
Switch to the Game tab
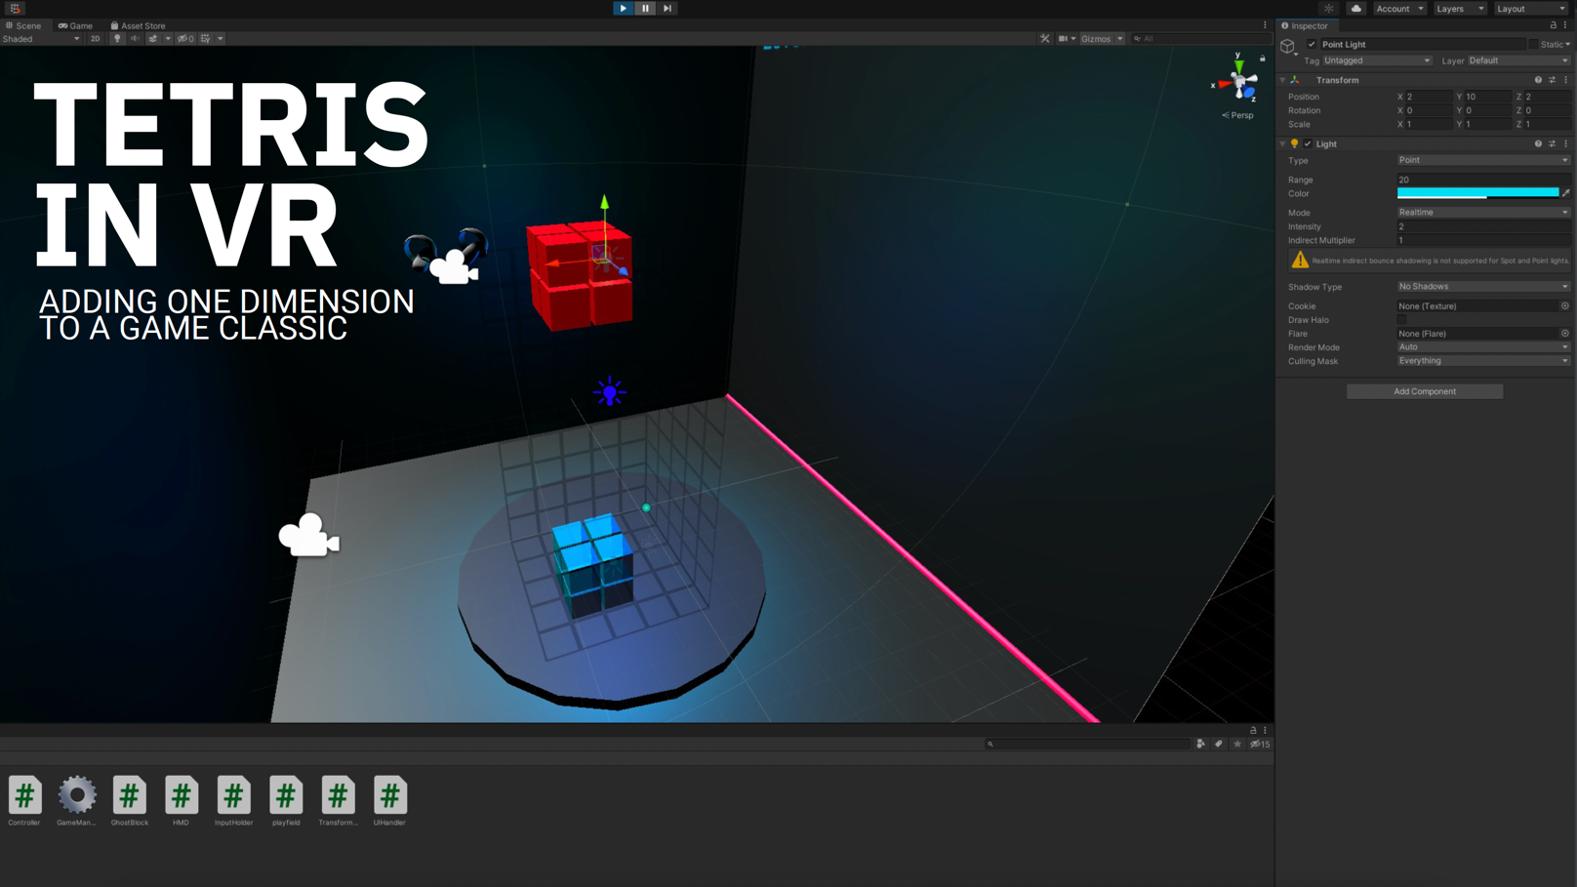75,25
